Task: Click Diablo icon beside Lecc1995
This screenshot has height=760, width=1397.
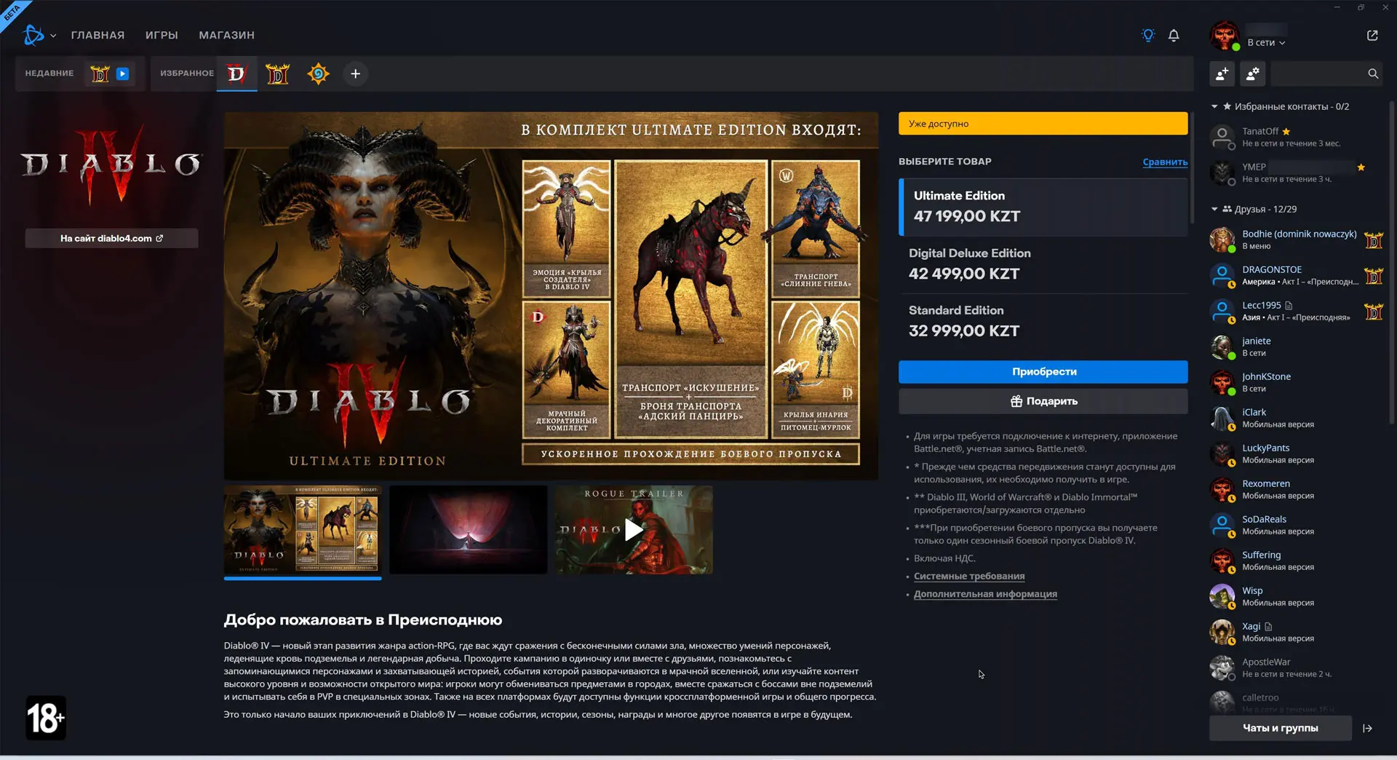Action: pyautogui.click(x=1374, y=312)
